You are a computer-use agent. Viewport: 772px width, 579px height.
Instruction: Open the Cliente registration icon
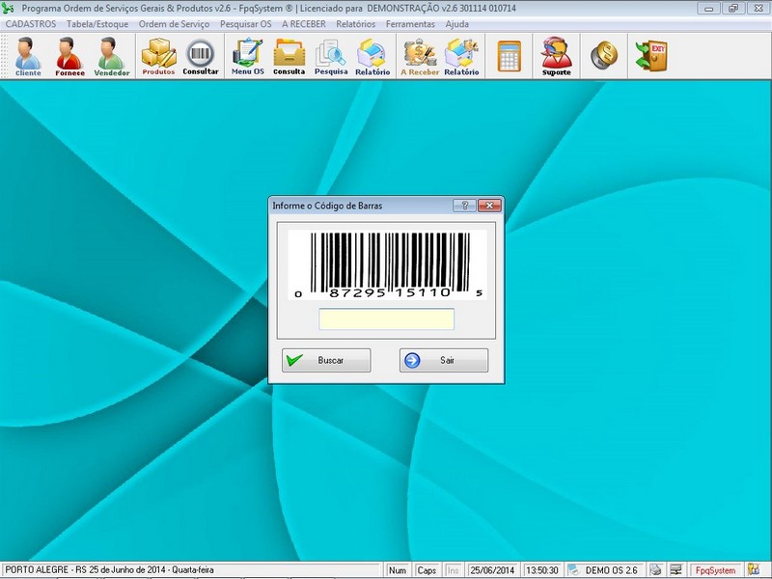coord(28,56)
